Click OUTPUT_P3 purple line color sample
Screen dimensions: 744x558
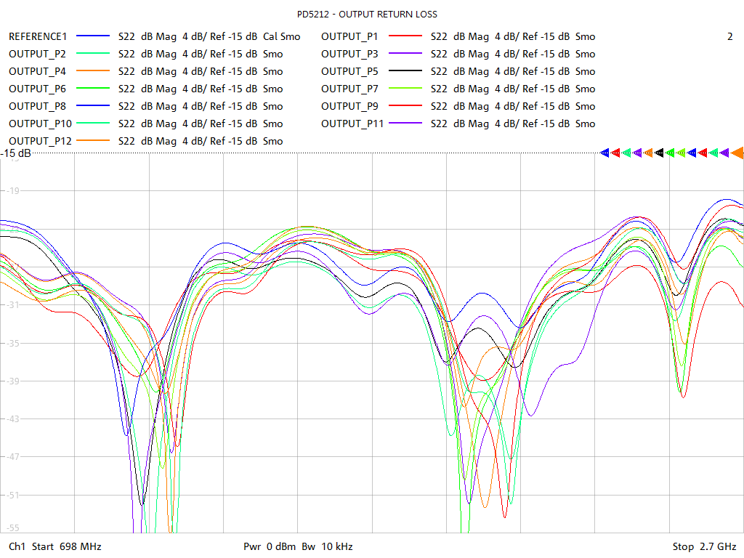(x=405, y=53)
